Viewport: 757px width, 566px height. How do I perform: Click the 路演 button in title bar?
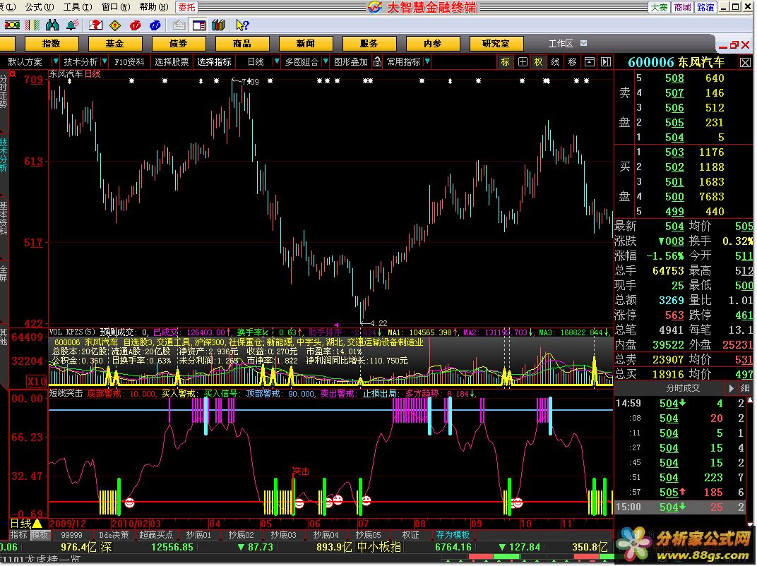705,7
